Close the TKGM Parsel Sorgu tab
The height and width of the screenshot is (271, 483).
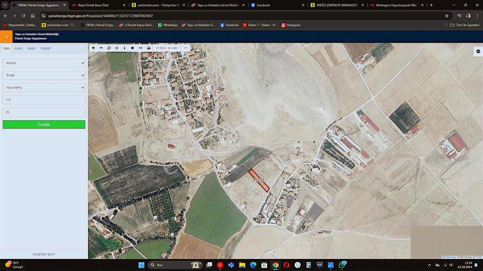(64, 5)
